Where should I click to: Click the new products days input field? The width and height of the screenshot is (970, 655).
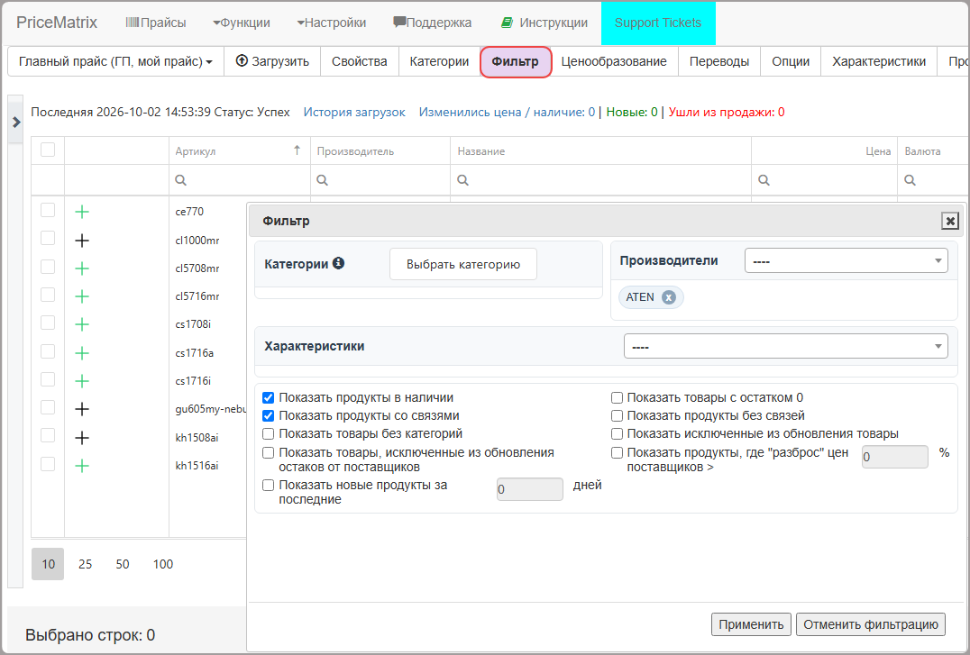pos(529,489)
